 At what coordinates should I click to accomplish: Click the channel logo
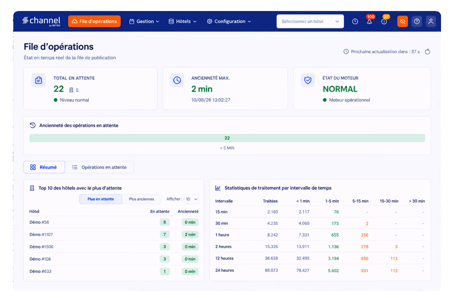[41, 21]
